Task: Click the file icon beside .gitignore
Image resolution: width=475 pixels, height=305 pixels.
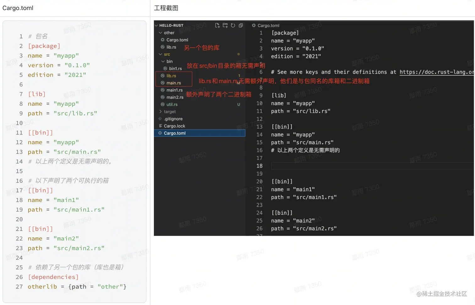Action: (160, 119)
